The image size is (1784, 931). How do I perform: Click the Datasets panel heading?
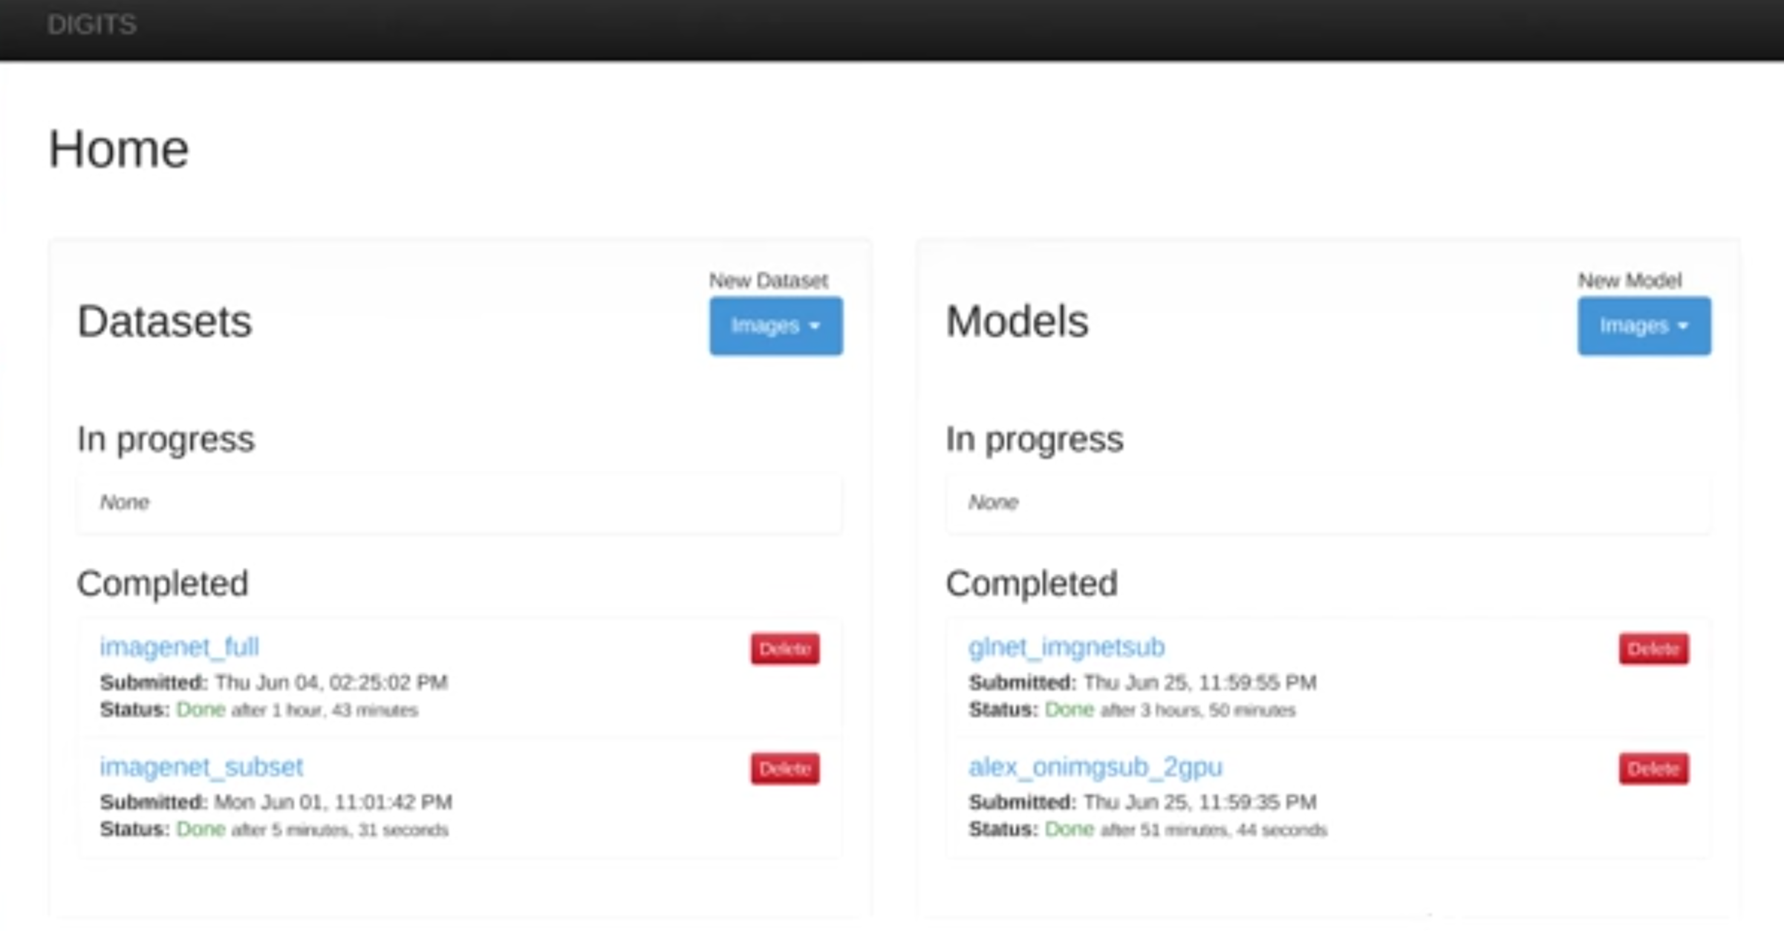[x=164, y=321]
